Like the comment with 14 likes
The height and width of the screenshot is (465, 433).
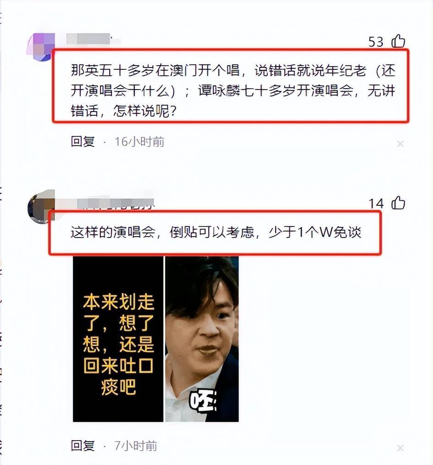tap(399, 203)
